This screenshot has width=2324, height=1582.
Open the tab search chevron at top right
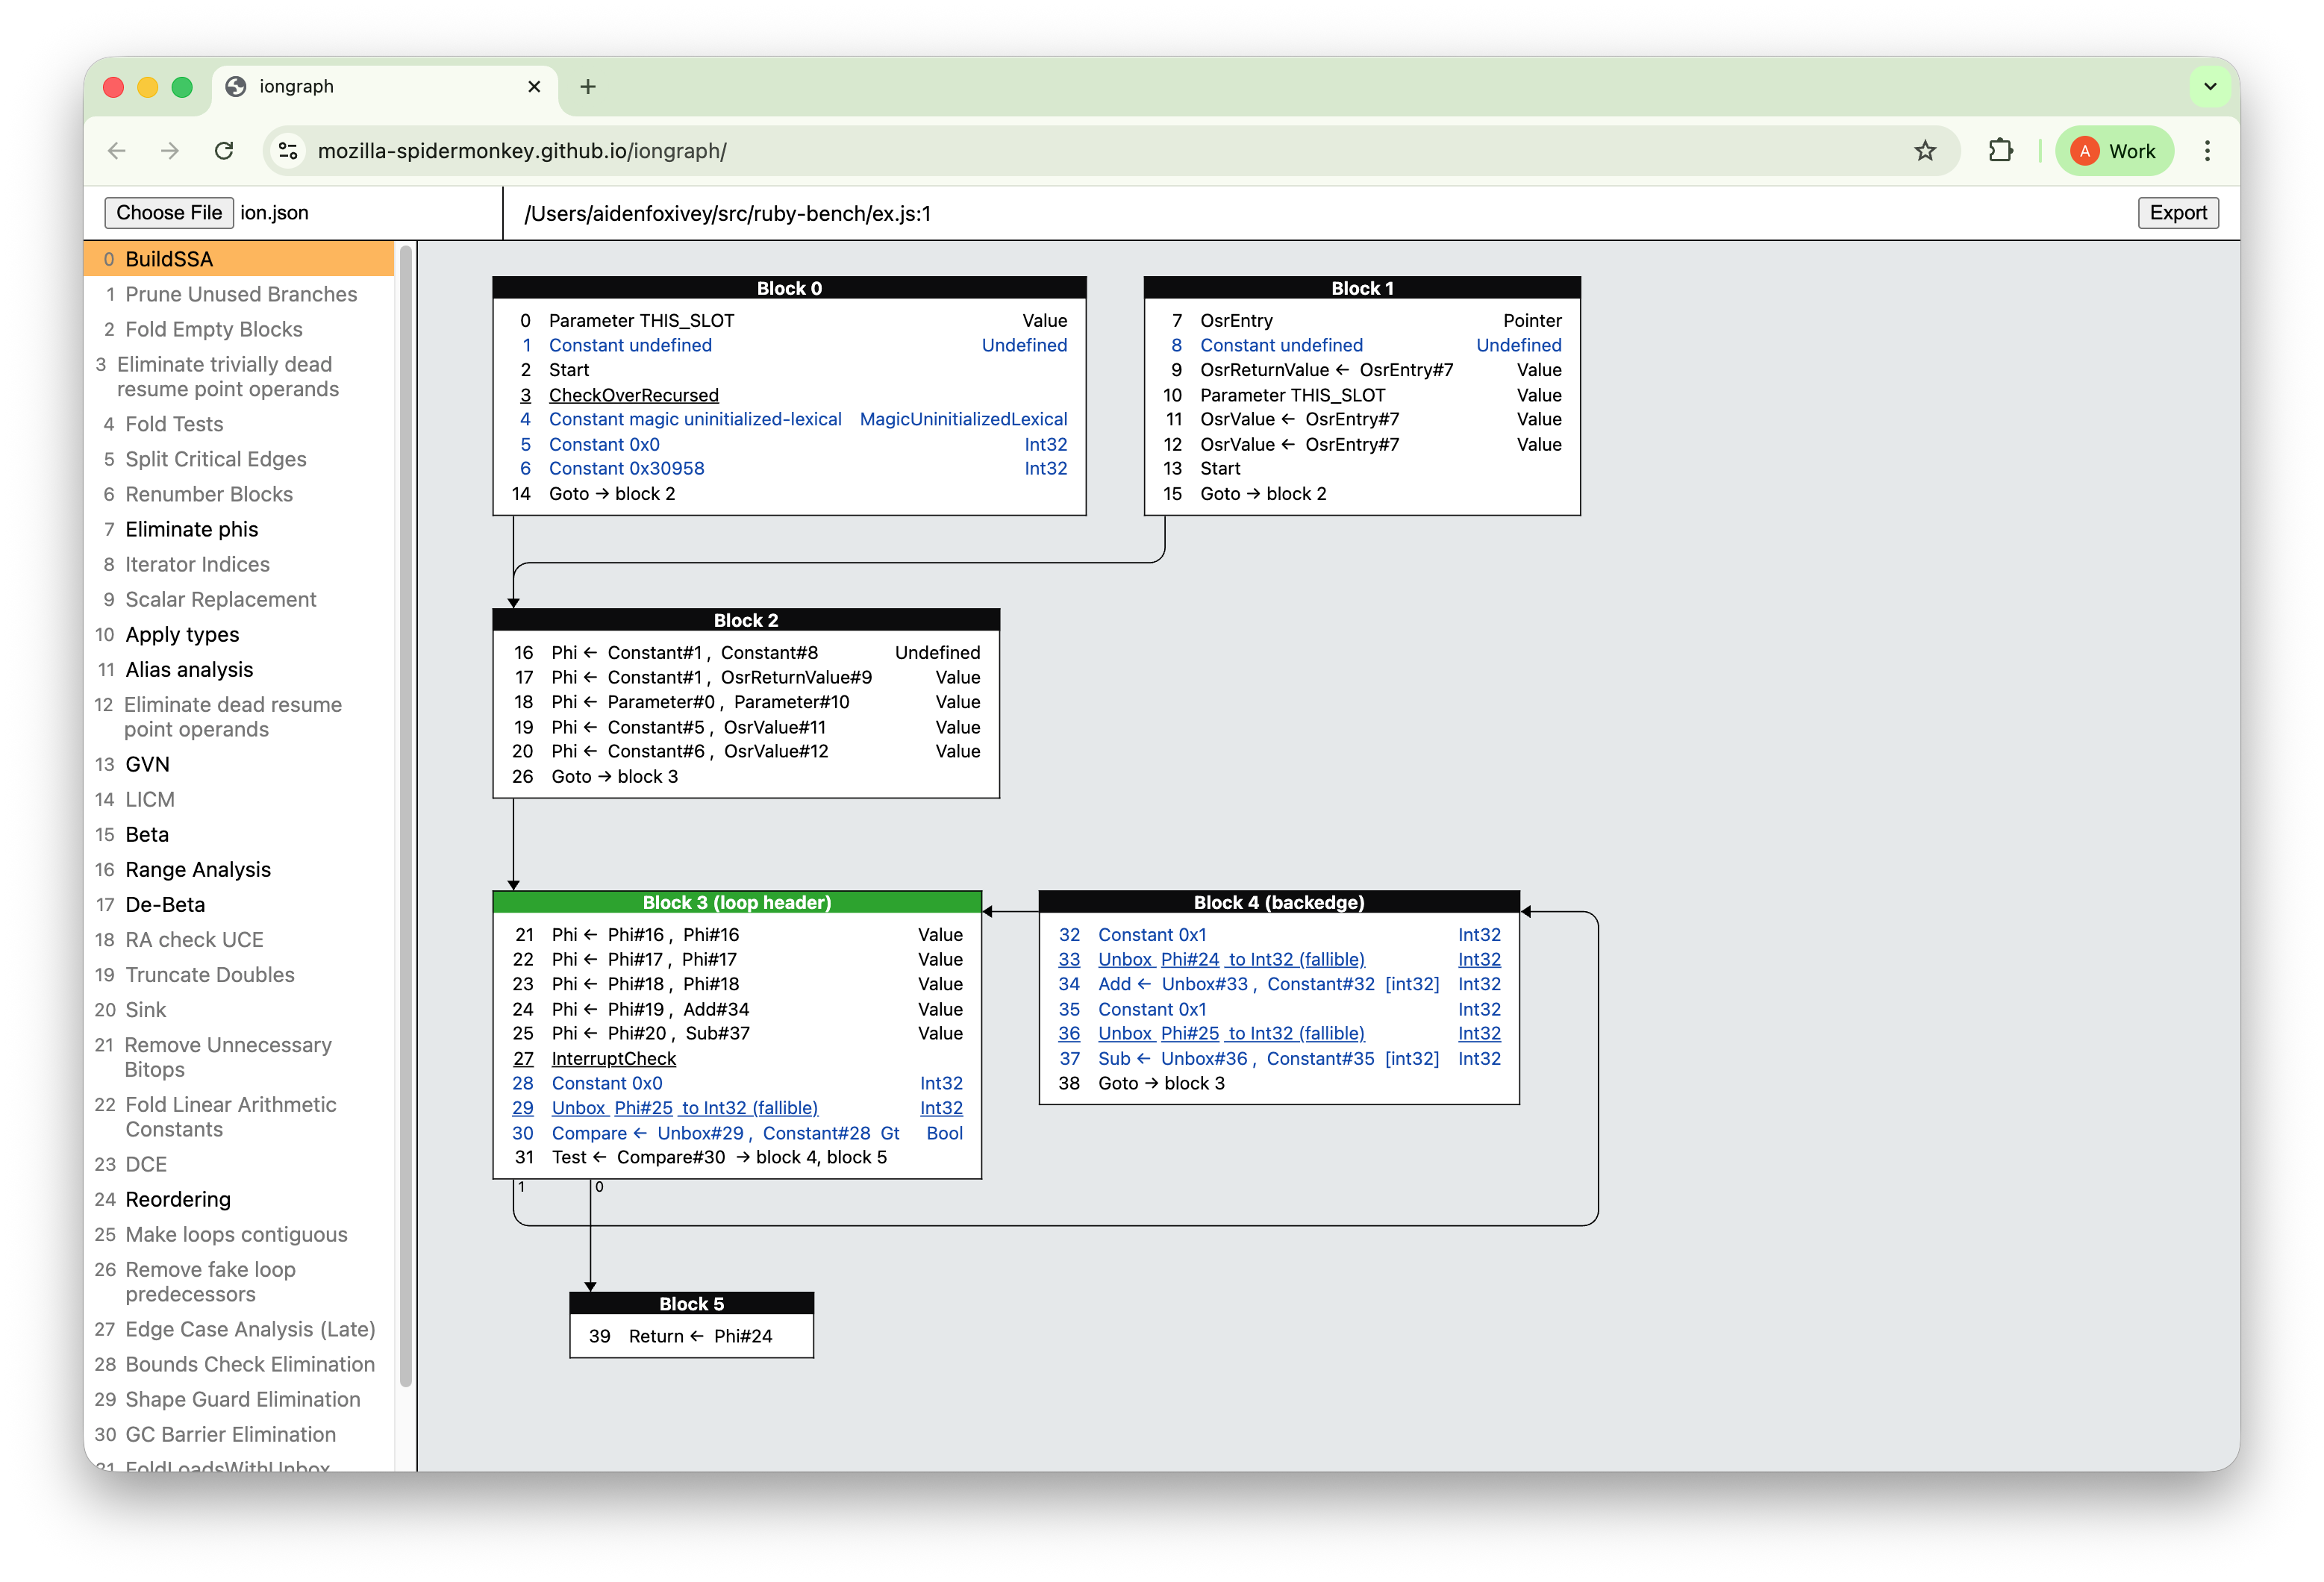pos(2210,87)
